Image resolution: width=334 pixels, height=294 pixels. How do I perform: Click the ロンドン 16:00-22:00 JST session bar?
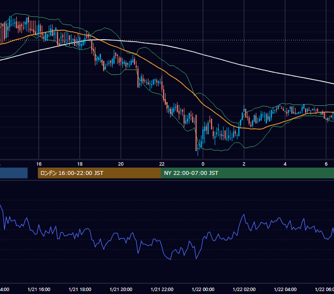[99, 173]
